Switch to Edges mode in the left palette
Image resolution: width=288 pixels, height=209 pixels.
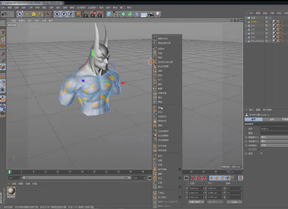(2, 60)
